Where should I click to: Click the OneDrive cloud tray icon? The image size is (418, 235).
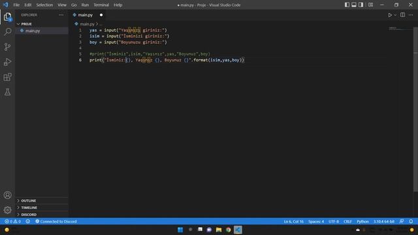coord(358,230)
